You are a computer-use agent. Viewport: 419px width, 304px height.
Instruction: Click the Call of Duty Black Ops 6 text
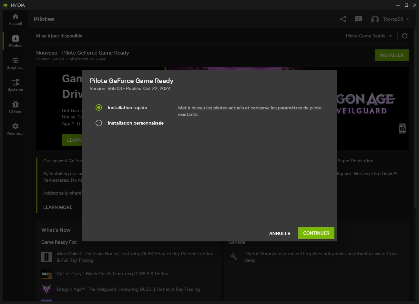[x=112, y=274]
